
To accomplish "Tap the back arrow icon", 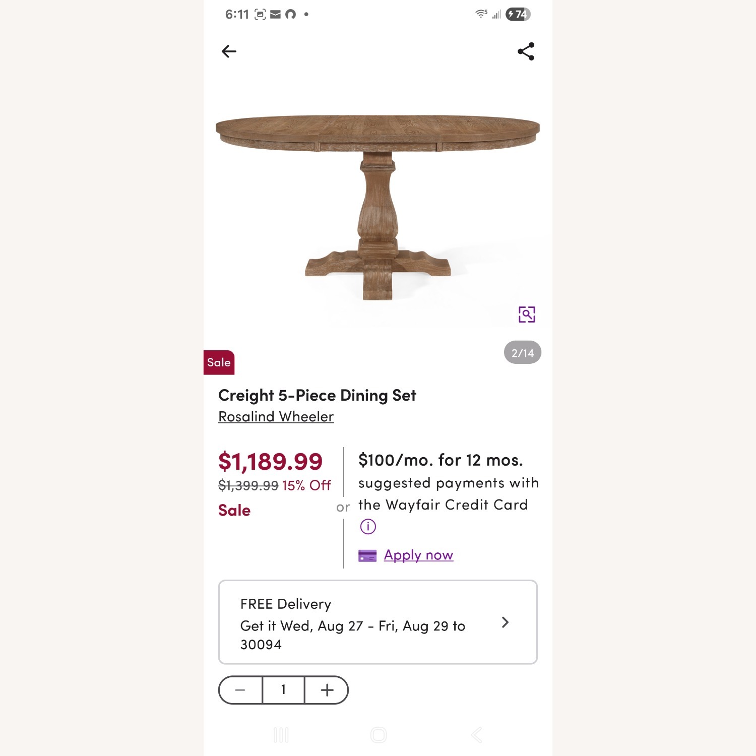I will (229, 51).
